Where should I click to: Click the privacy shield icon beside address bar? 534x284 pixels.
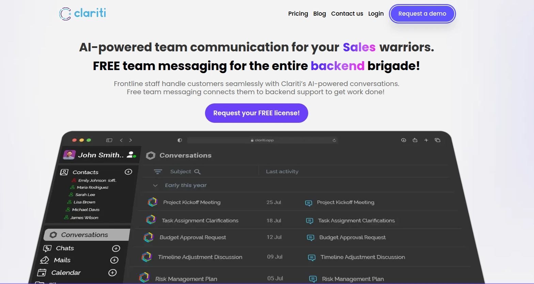coord(180,140)
